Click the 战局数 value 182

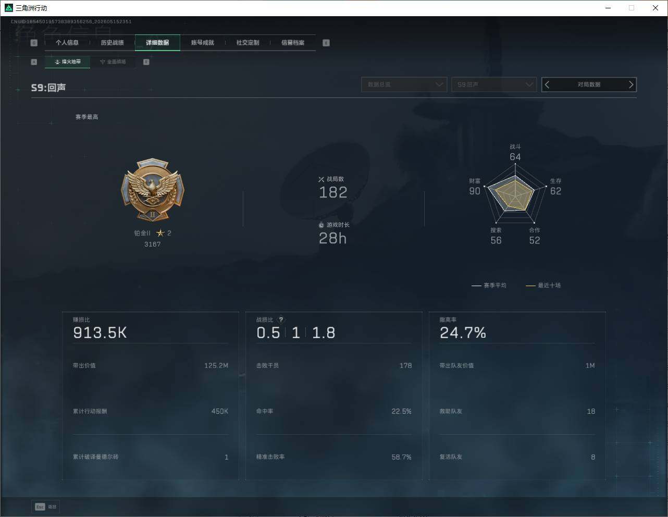tap(333, 192)
